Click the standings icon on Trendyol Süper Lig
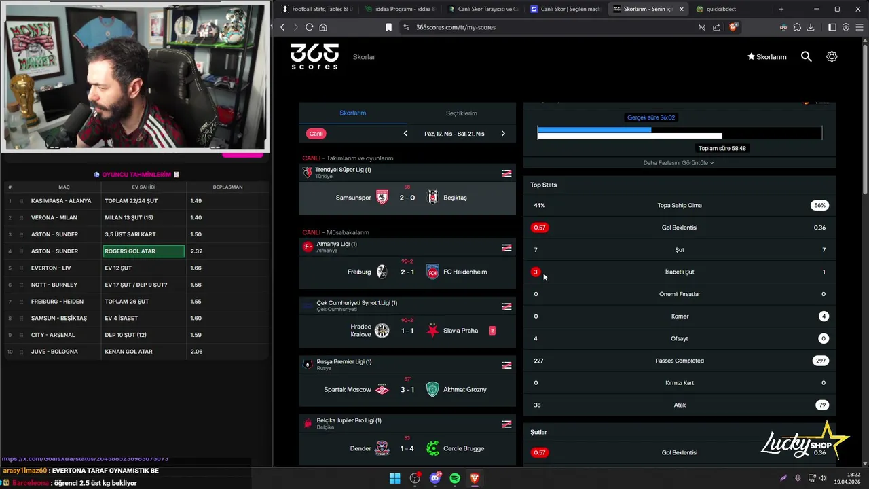 click(x=506, y=173)
